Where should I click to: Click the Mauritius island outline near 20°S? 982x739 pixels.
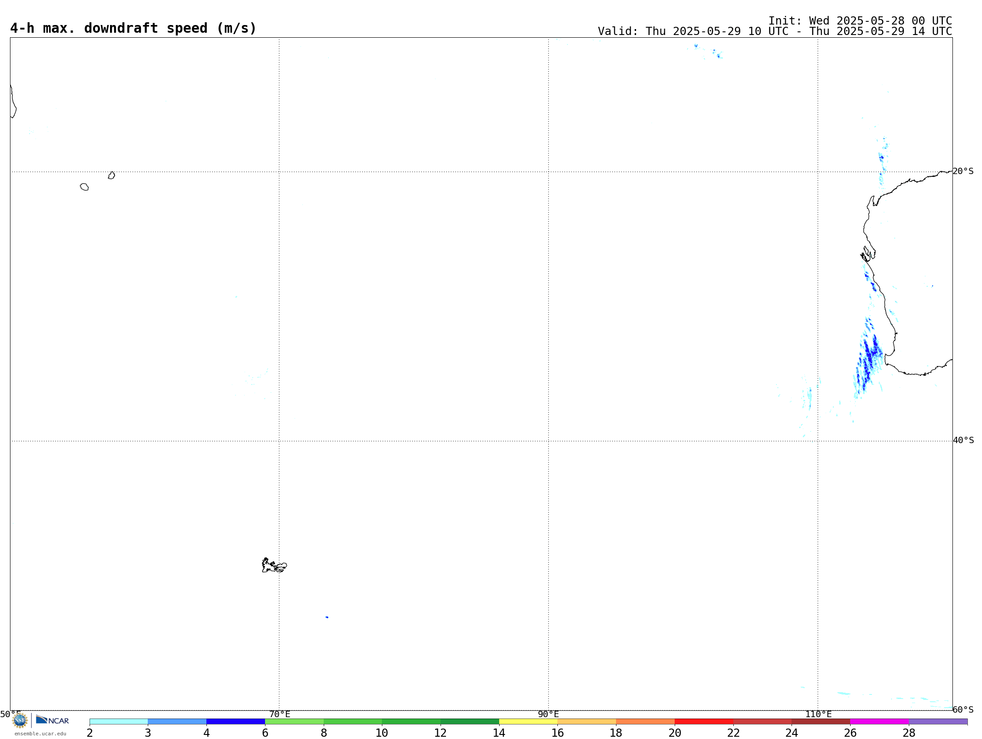[x=111, y=175]
